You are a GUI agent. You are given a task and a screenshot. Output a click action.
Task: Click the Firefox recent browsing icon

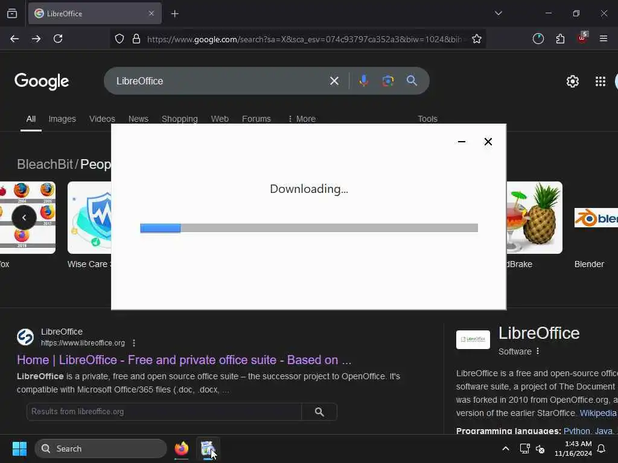pyautogui.click(x=12, y=13)
